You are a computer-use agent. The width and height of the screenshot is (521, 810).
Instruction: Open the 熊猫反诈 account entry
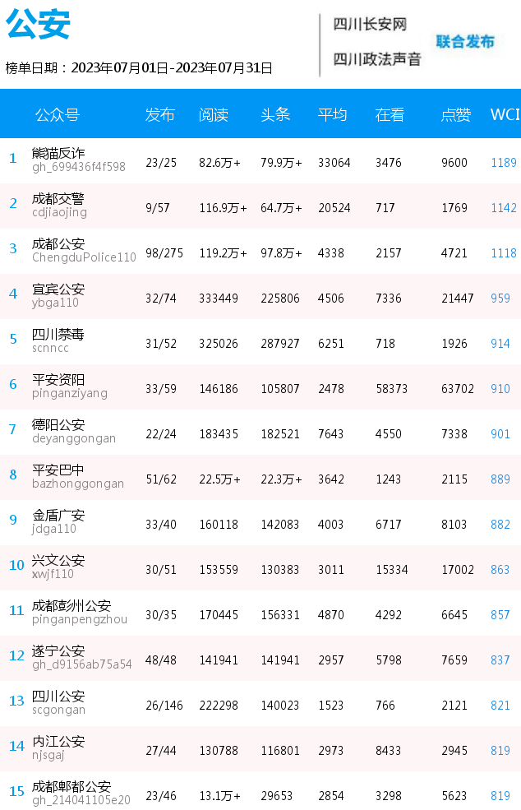(x=58, y=154)
